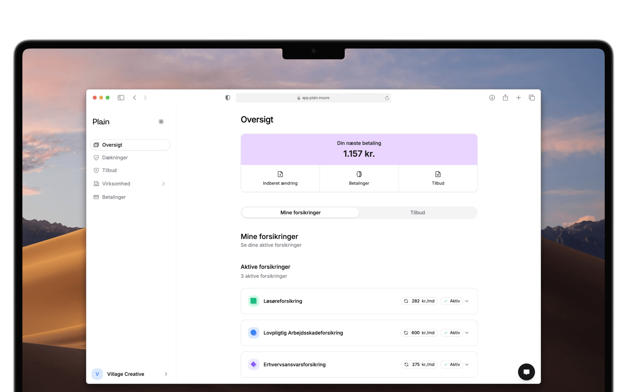627x392 pixels.
Task: Click the 600 kr./md price badge
Action: (x=419, y=333)
